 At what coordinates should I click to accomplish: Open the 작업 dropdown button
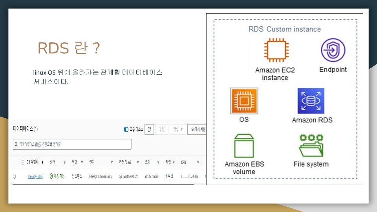coord(178,129)
